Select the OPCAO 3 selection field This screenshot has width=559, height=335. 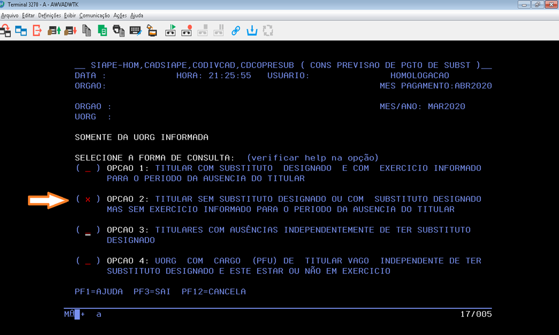tap(87, 230)
